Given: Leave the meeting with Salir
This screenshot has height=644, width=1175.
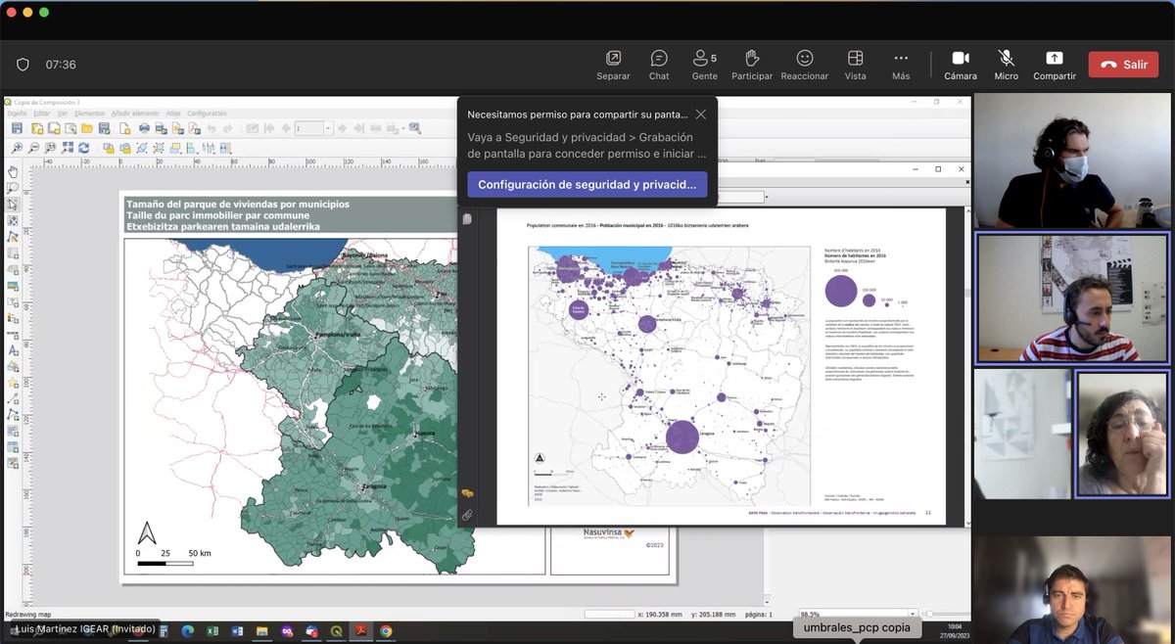Looking at the screenshot, I should coord(1123,64).
